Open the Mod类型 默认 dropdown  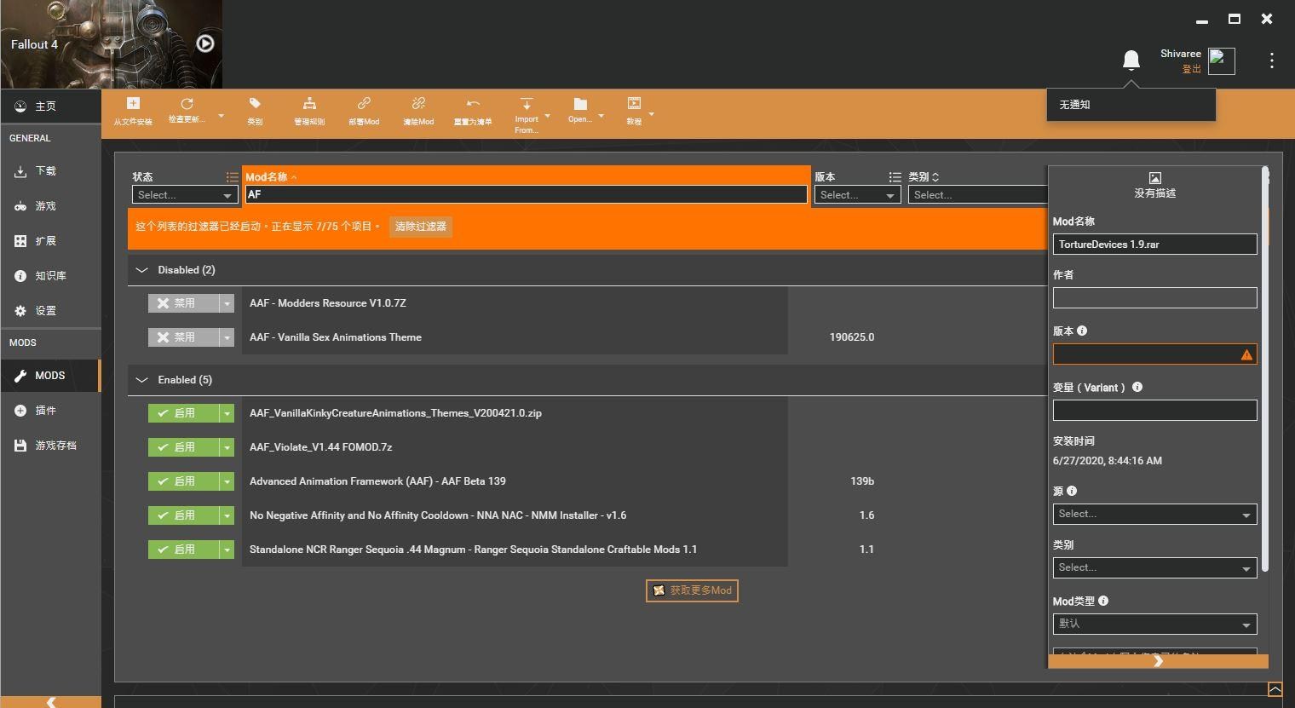pos(1154,624)
